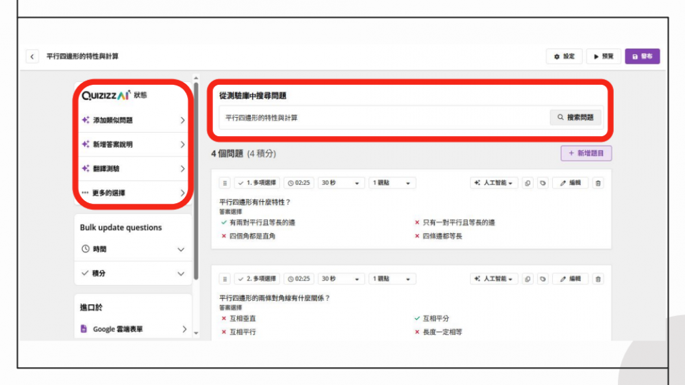Delete question 1 with the trash icon
Viewport: 685px width, 385px height.
point(598,183)
